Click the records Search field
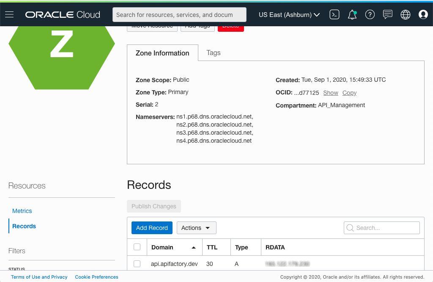Viewport: 433px width, 282px height. 381,227
